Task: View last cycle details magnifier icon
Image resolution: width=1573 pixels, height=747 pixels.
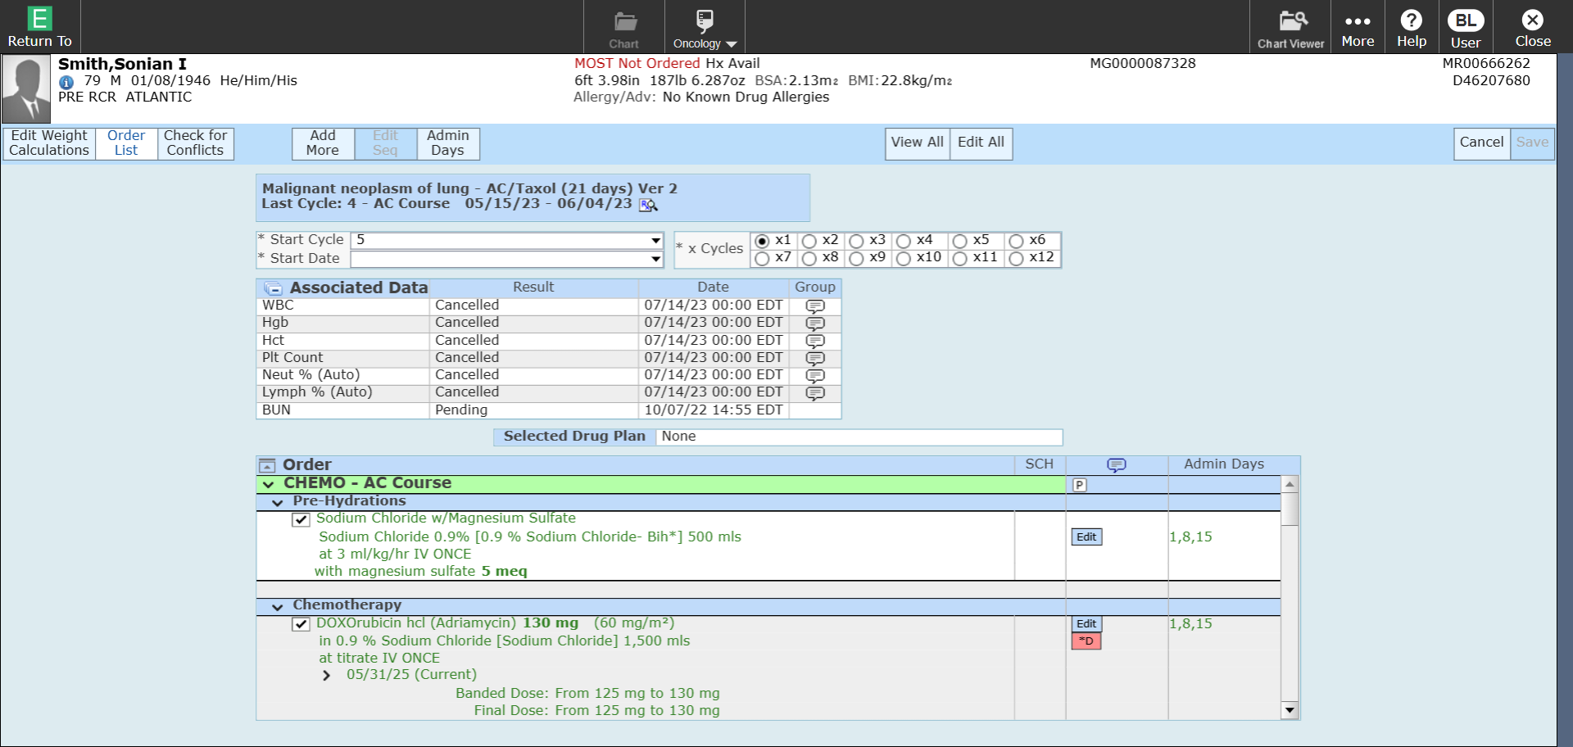Action: coord(649,205)
